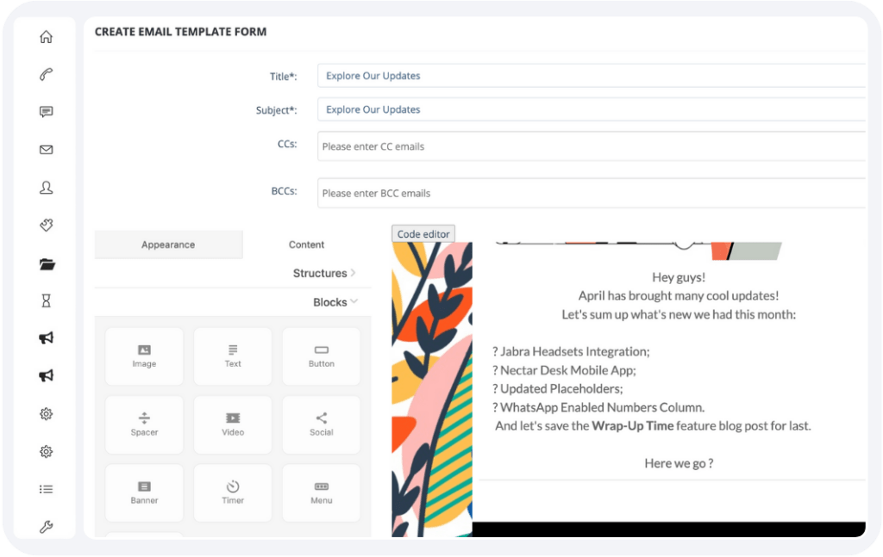Open the settings gear icon in sidebar
The image size is (883, 557).
pyautogui.click(x=46, y=413)
